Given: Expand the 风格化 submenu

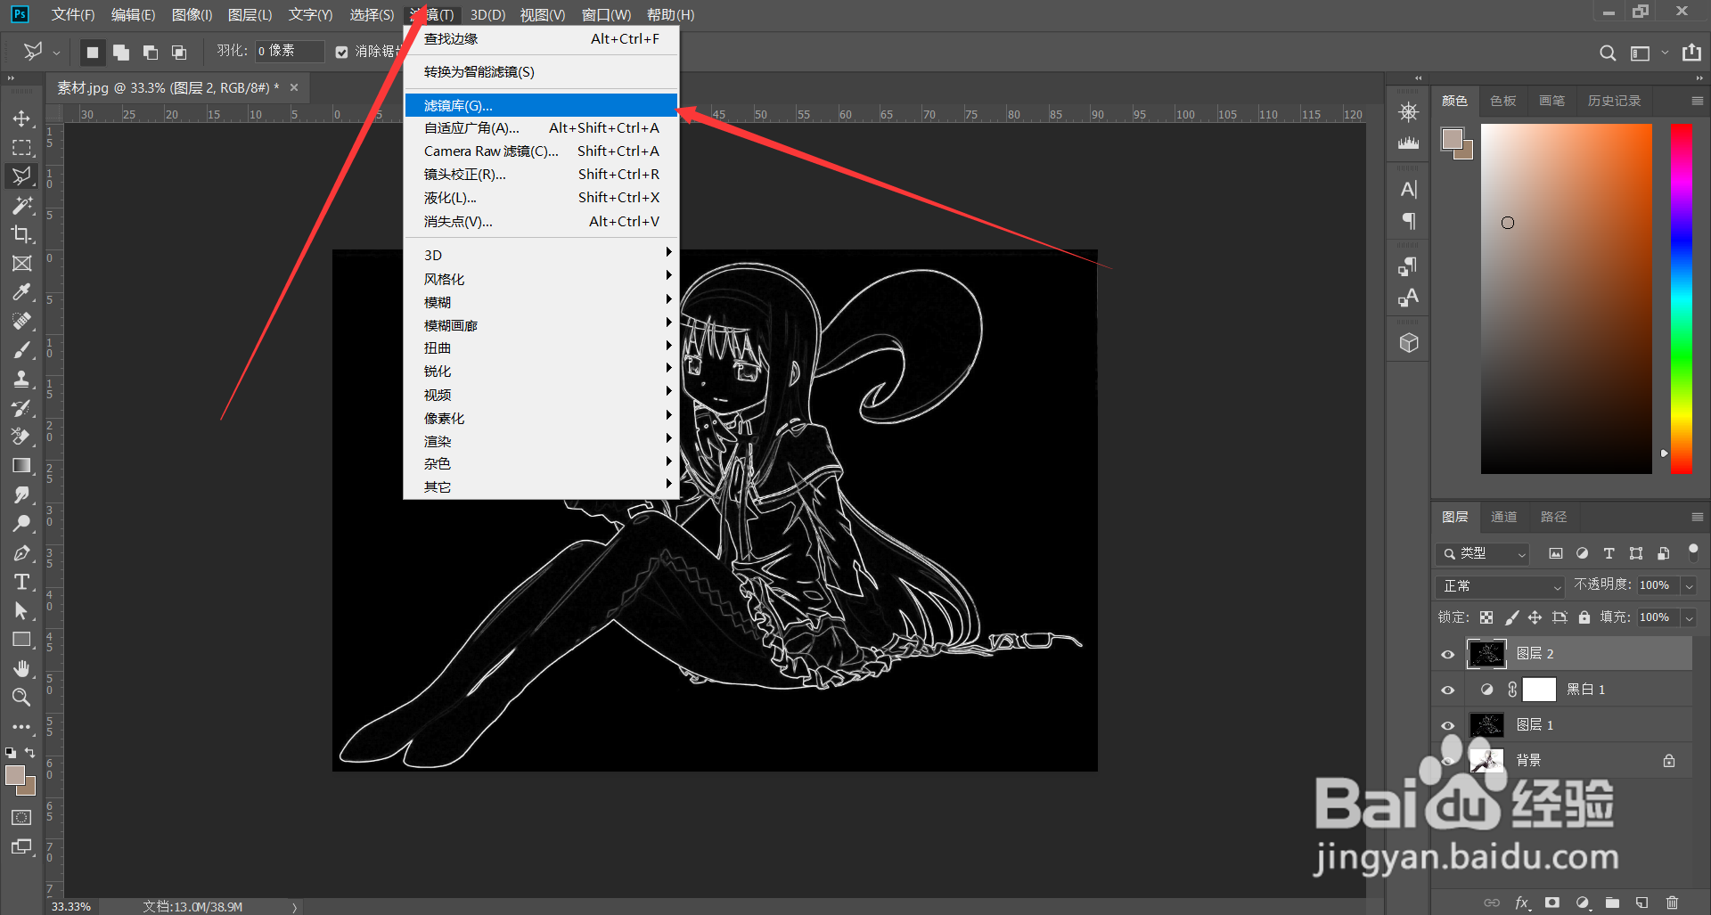Looking at the screenshot, I should [541, 279].
